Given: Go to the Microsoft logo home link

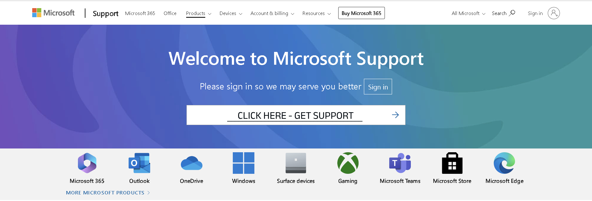Looking at the screenshot, I should click(x=53, y=13).
